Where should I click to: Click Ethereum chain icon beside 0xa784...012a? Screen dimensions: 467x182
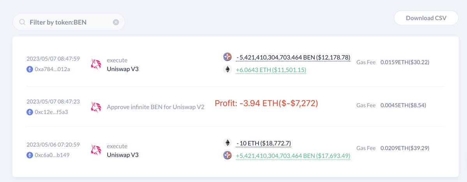[x=30, y=69]
